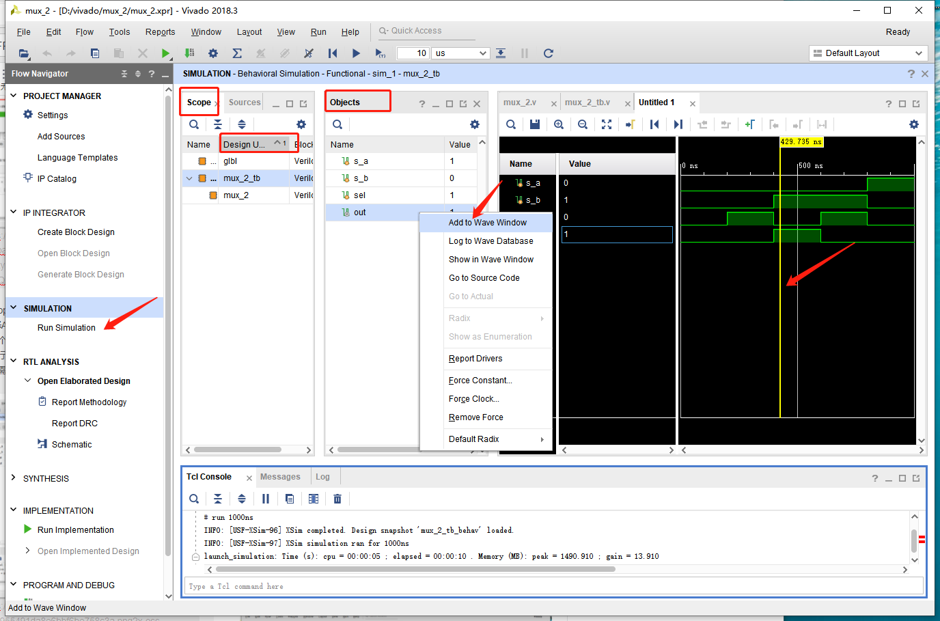This screenshot has width=940, height=621.
Task: Pause Tcl Console output
Action: pos(266,499)
